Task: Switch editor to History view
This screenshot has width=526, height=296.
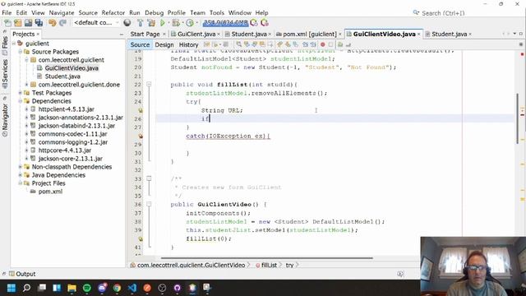Action: 188,44
